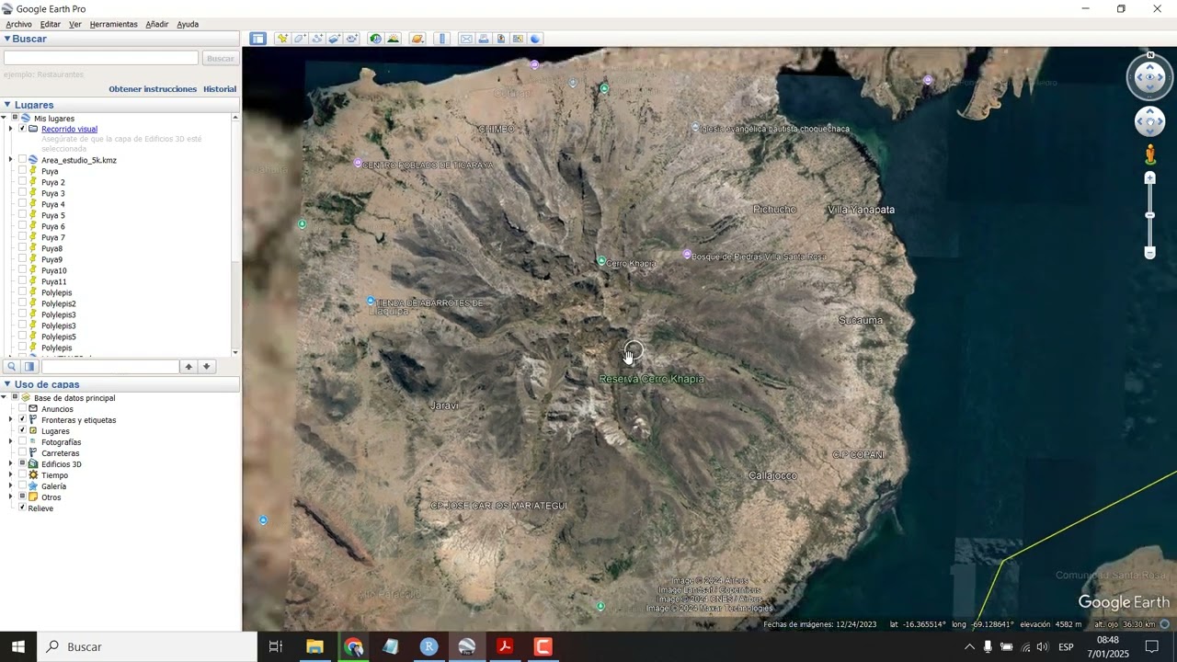Click the Save Image icon
The width and height of the screenshot is (1177, 662).
[501, 39]
